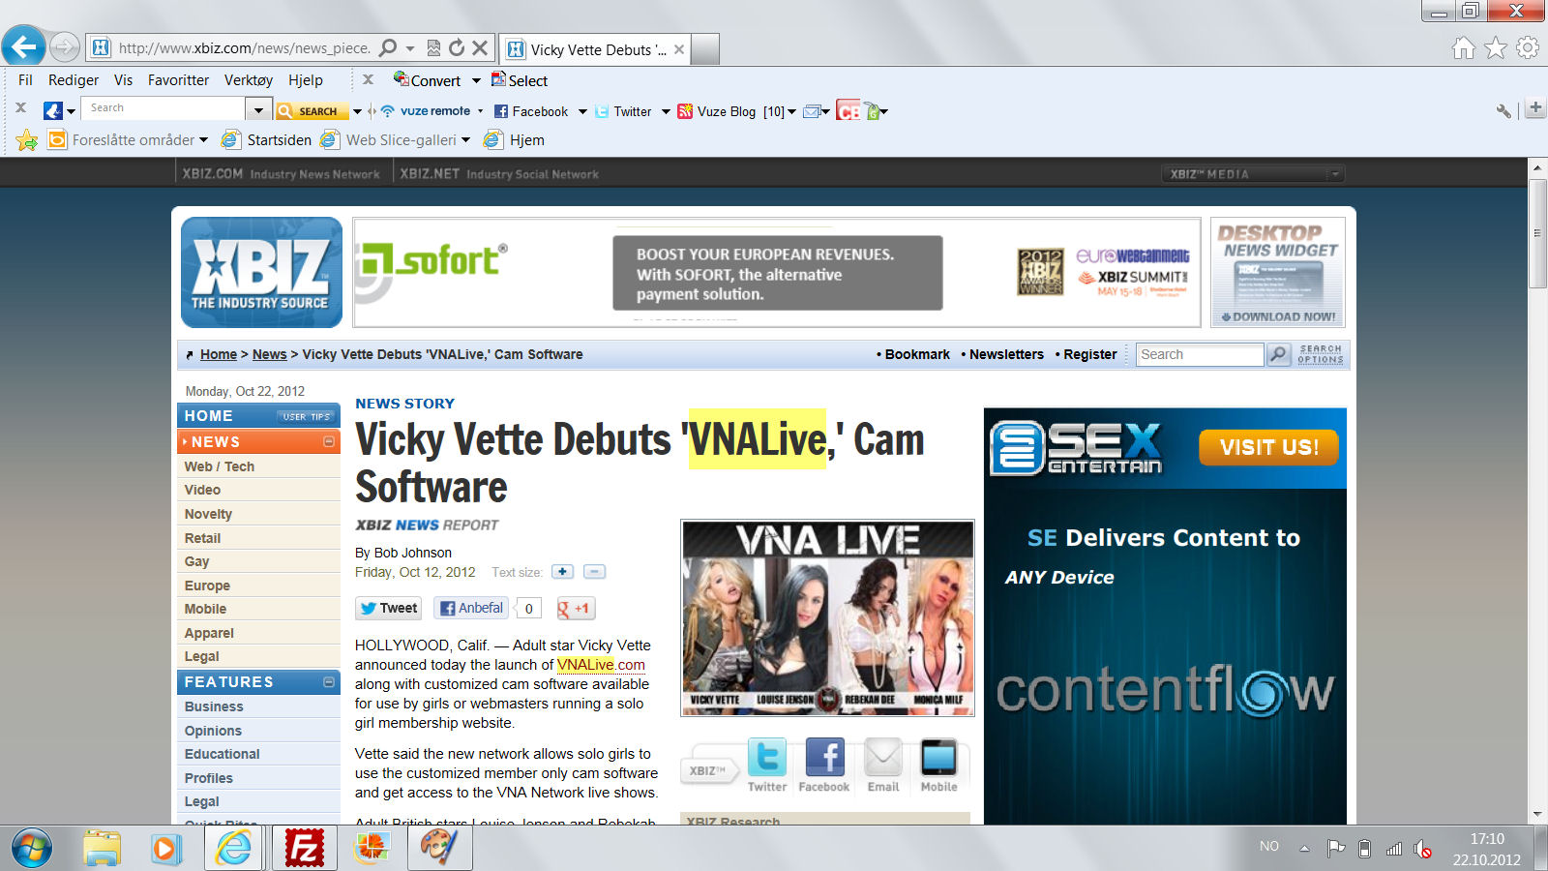Click the add-to-favorites star icon
Image resolution: width=1548 pixels, height=871 pixels.
tap(27, 140)
